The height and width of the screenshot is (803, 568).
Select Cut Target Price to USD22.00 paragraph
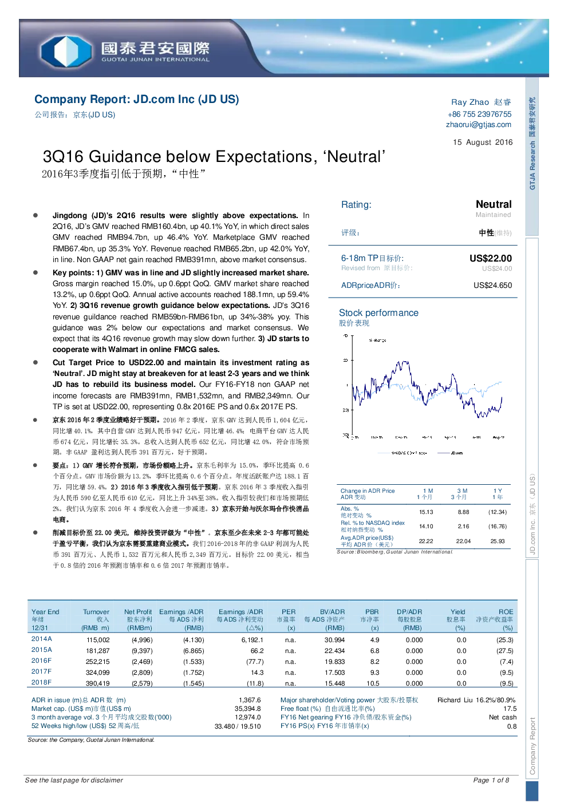point(181,385)
